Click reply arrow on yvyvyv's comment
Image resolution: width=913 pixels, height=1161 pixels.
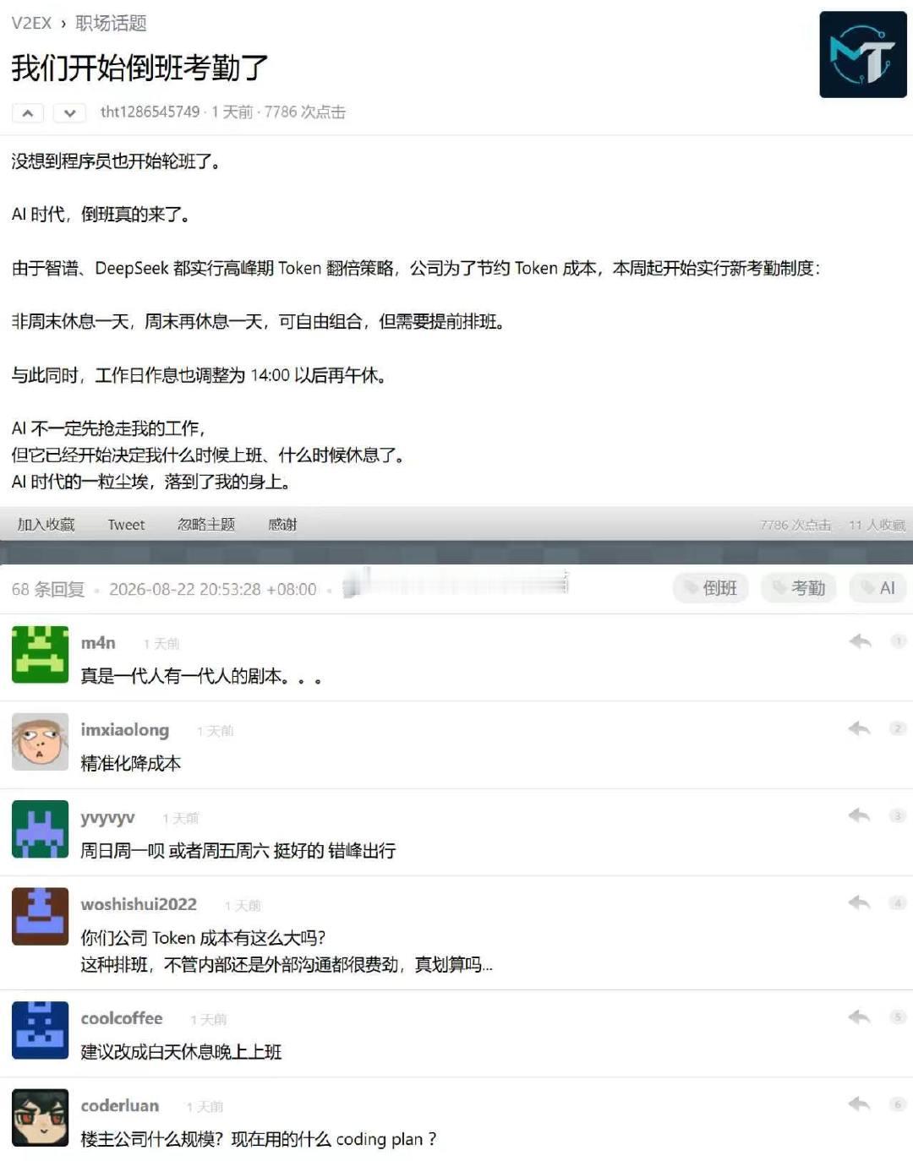pyautogui.click(x=860, y=815)
